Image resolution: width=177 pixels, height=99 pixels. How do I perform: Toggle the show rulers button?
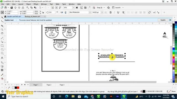pyautogui.click(x=82, y=8)
